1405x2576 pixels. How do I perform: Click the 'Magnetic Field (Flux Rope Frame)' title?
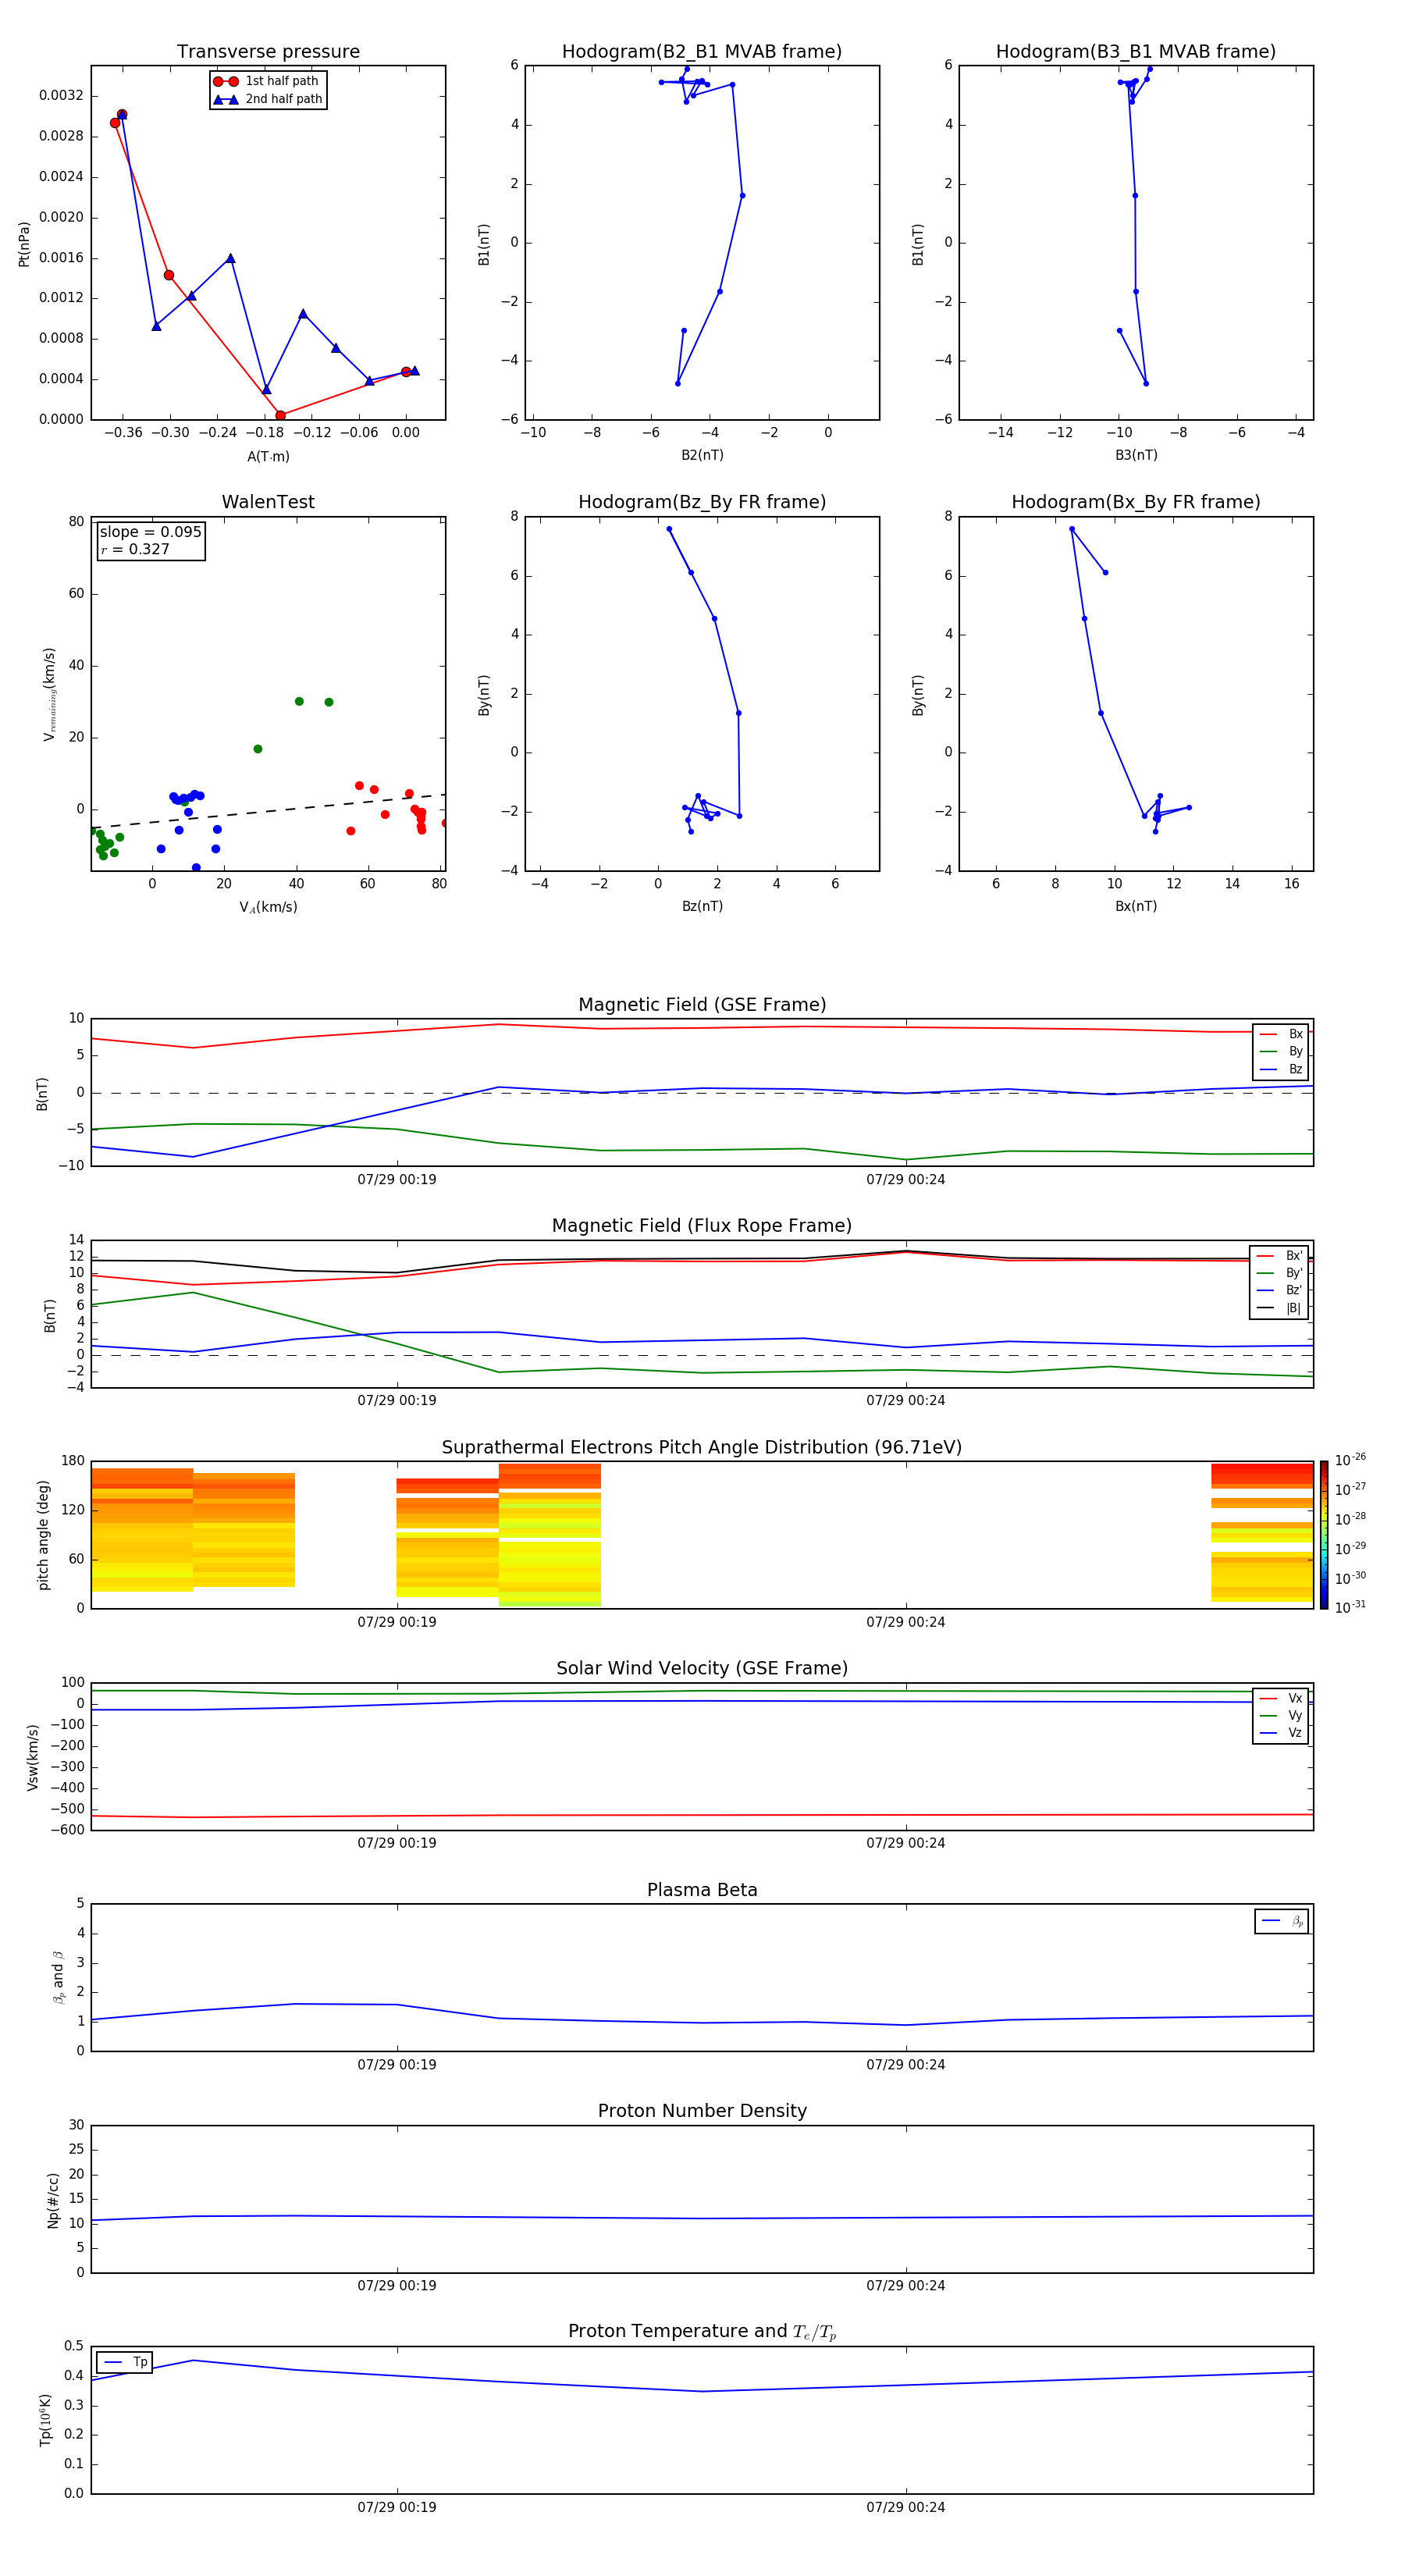point(702,1226)
